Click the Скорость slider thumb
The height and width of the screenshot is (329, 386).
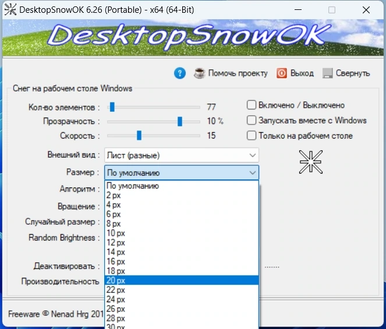tap(139, 136)
